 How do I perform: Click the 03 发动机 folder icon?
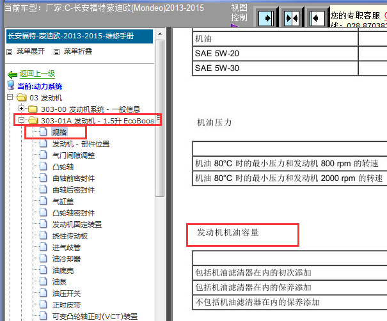(x=22, y=97)
